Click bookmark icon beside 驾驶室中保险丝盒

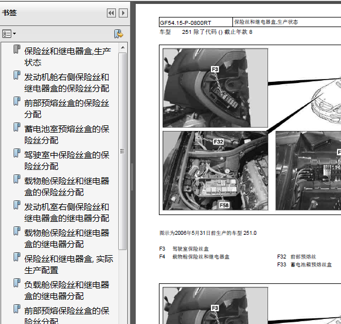click(17, 153)
